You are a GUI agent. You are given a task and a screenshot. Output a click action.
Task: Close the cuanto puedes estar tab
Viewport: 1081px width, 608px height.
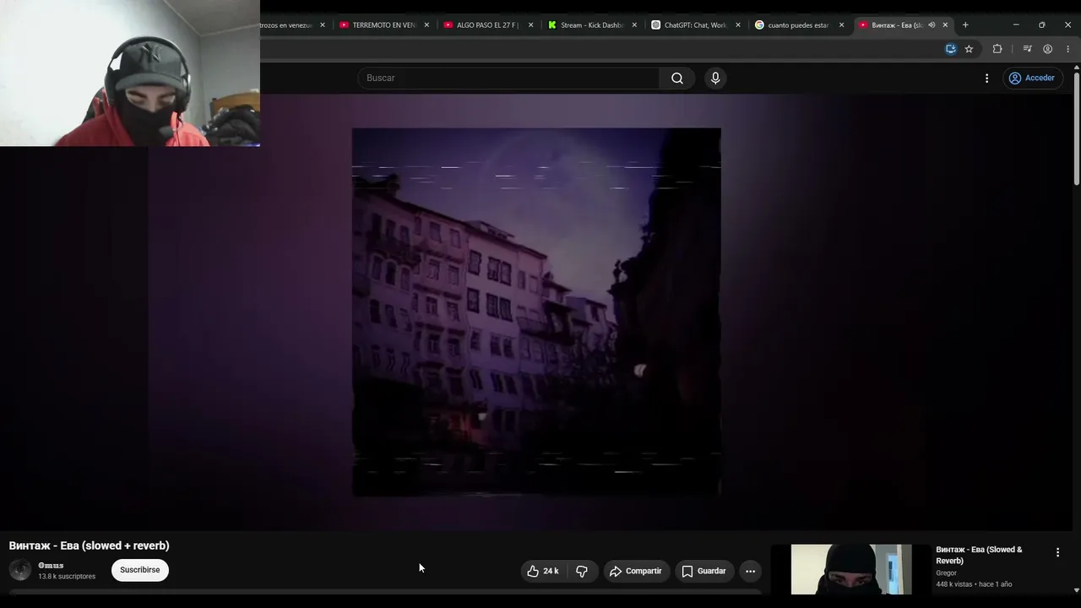pyautogui.click(x=841, y=25)
